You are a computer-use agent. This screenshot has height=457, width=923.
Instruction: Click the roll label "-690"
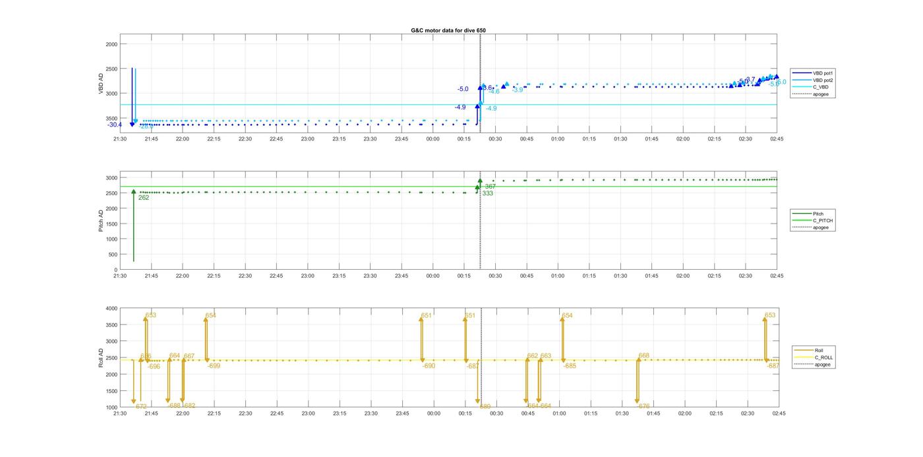[429, 365]
